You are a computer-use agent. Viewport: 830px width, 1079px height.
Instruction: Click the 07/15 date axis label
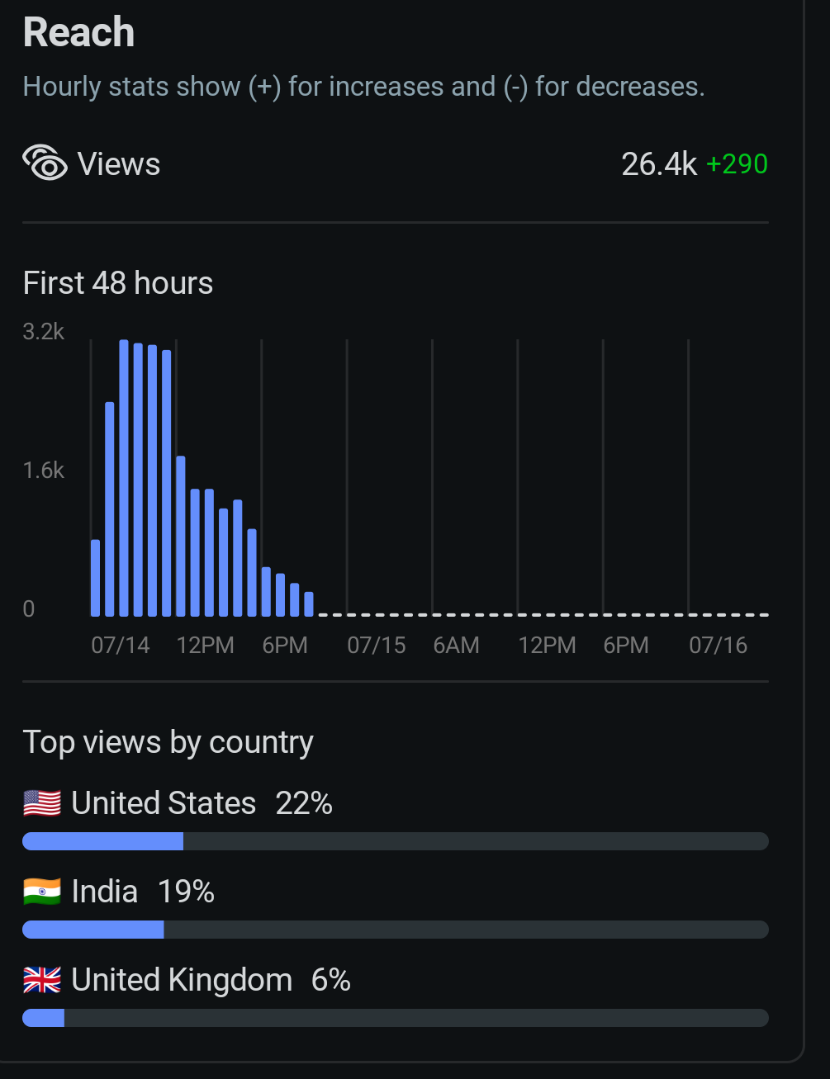(377, 646)
